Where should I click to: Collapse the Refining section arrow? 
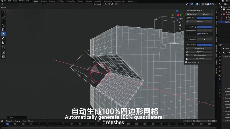point(205,27)
